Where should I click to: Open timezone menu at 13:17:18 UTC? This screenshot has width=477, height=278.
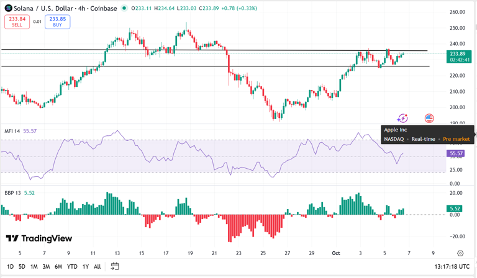click(452, 266)
